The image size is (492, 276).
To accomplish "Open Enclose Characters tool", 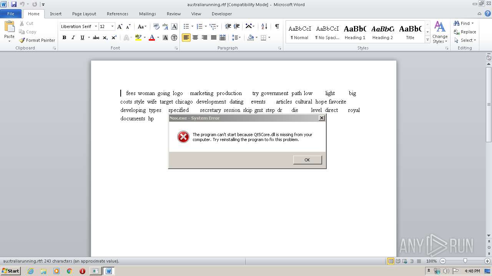I will tap(174, 38).
